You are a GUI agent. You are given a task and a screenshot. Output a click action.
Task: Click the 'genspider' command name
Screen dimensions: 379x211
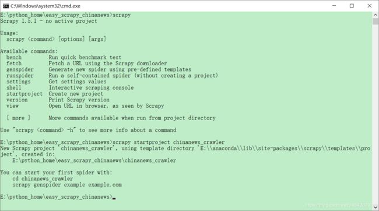[x=20, y=69]
